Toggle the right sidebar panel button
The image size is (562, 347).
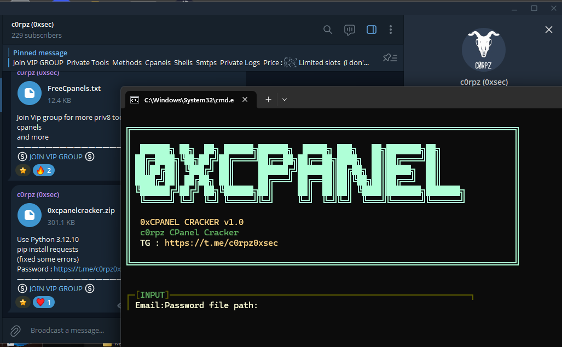[372, 30]
